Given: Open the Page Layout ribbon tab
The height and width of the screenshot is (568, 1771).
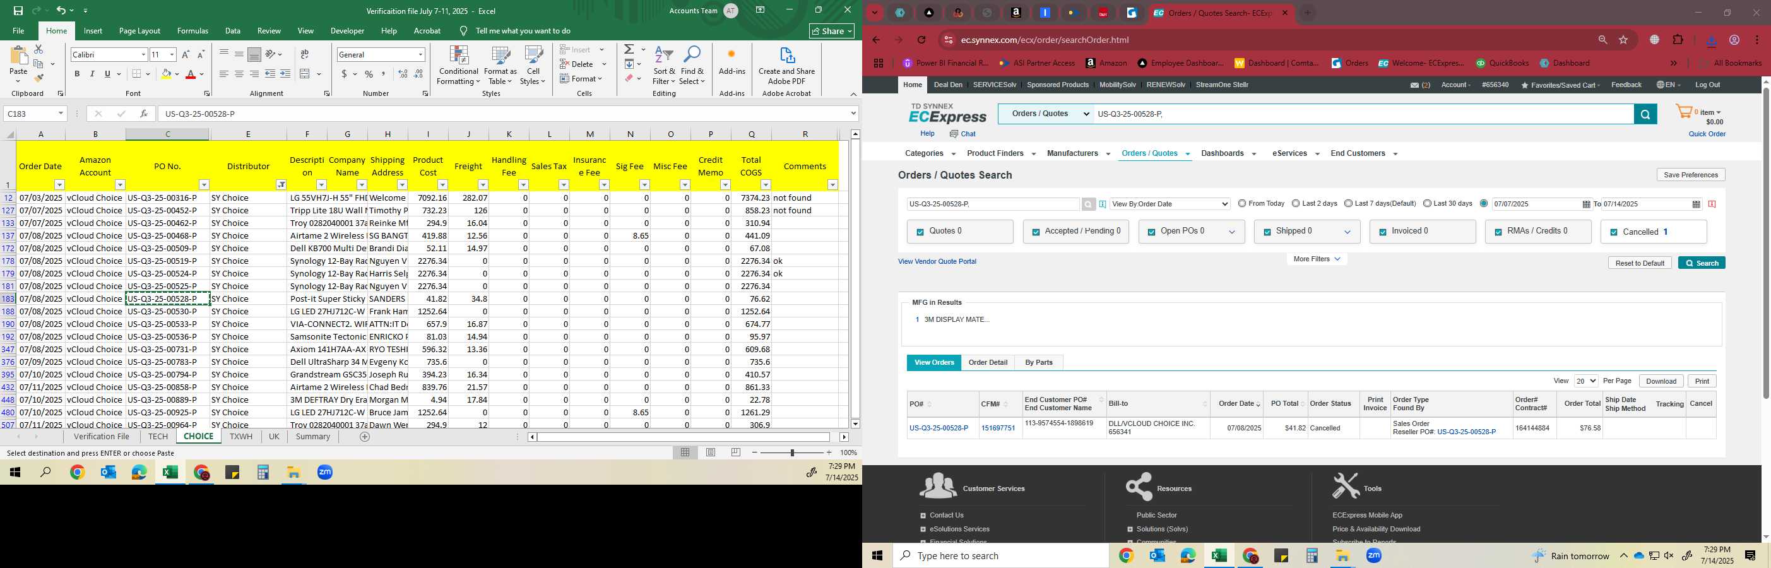Looking at the screenshot, I should pyautogui.click(x=139, y=31).
